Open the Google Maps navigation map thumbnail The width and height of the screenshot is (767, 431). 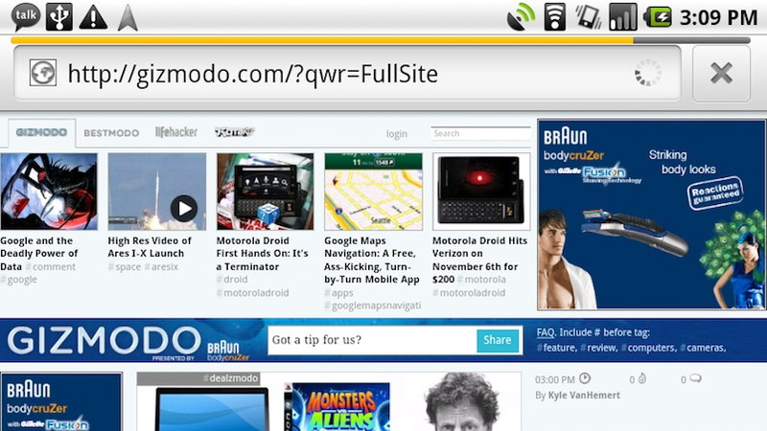373,191
